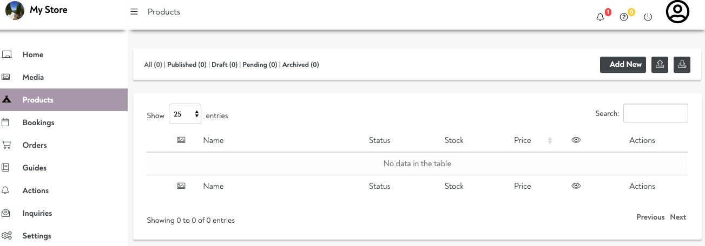This screenshot has height=246, width=705.
Task: Click the notification bell icon
Action: [x=600, y=17]
